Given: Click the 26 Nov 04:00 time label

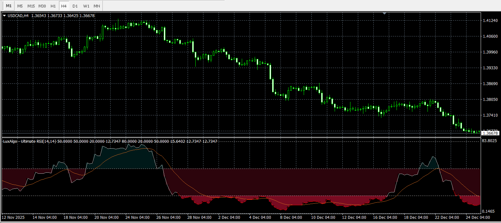Looking at the screenshot, I should pyautogui.click(x=168, y=218).
